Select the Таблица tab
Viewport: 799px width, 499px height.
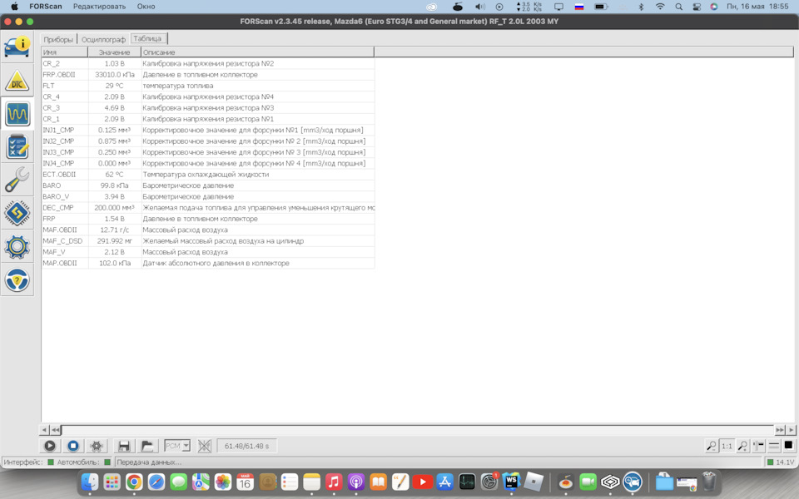[x=148, y=39]
